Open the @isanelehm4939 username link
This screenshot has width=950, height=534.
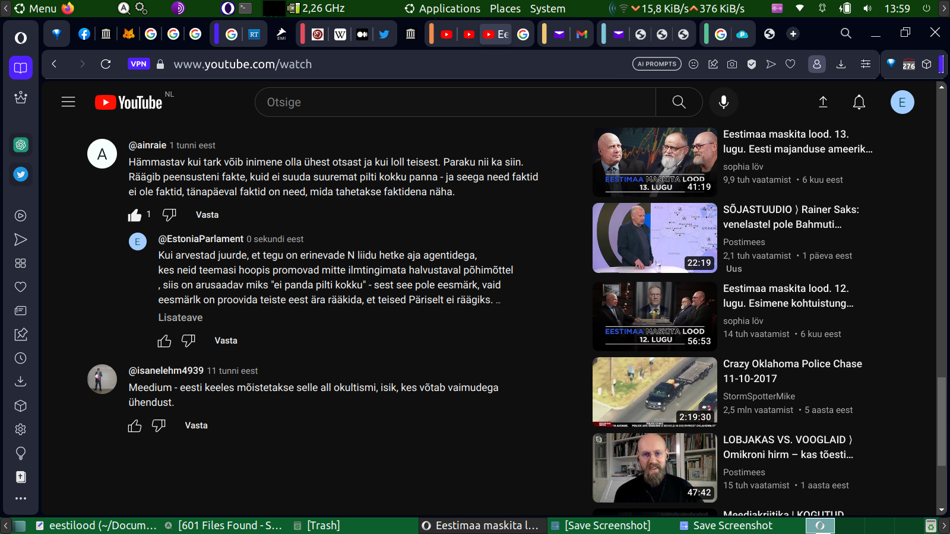click(x=166, y=370)
